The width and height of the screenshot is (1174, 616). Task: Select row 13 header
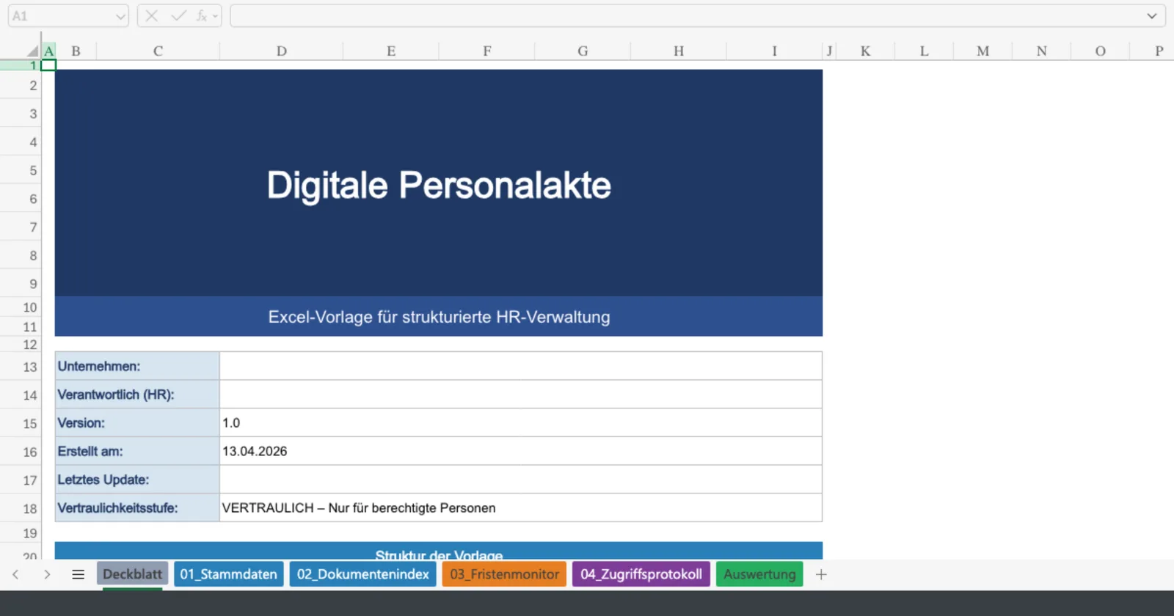pos(21,367)
